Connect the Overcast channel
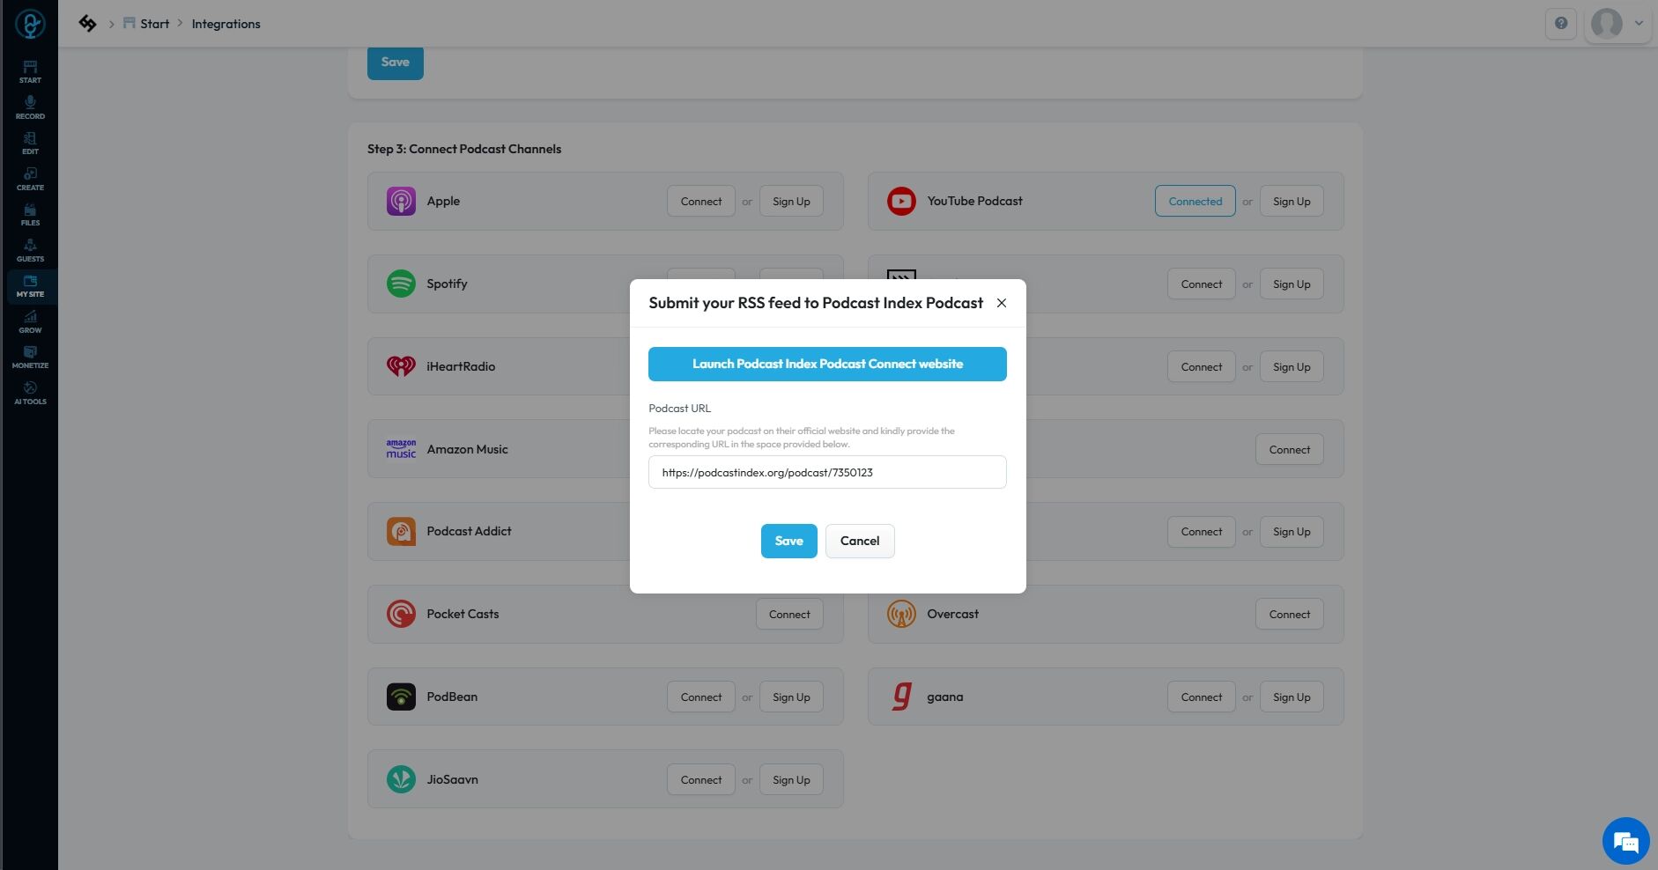 pyautogui.click(x=1290, y=614)
